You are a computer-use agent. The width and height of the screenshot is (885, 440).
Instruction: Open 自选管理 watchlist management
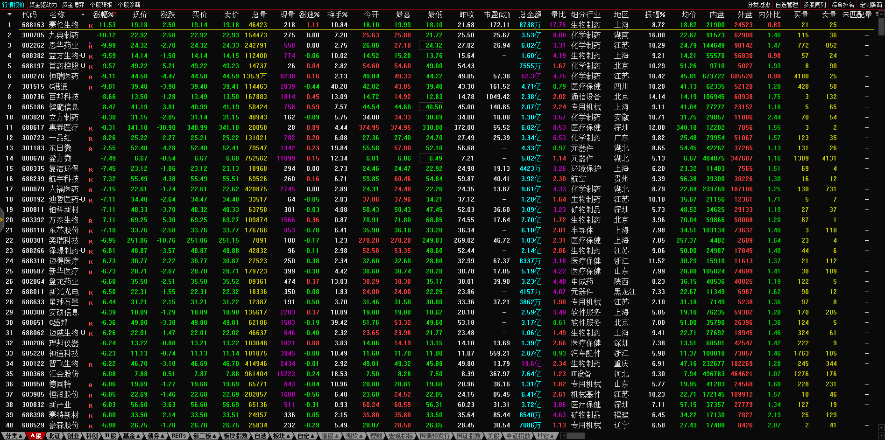[786, 5]
